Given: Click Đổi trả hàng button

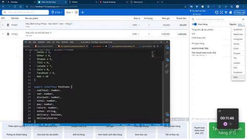Looking at the screenshot, I should pos(79,135).
